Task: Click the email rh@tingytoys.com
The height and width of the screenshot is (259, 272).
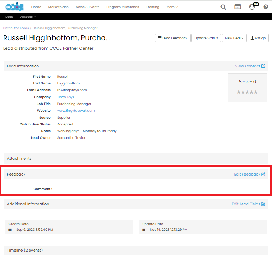Action: pyautogui.click(x=72, y=90)
